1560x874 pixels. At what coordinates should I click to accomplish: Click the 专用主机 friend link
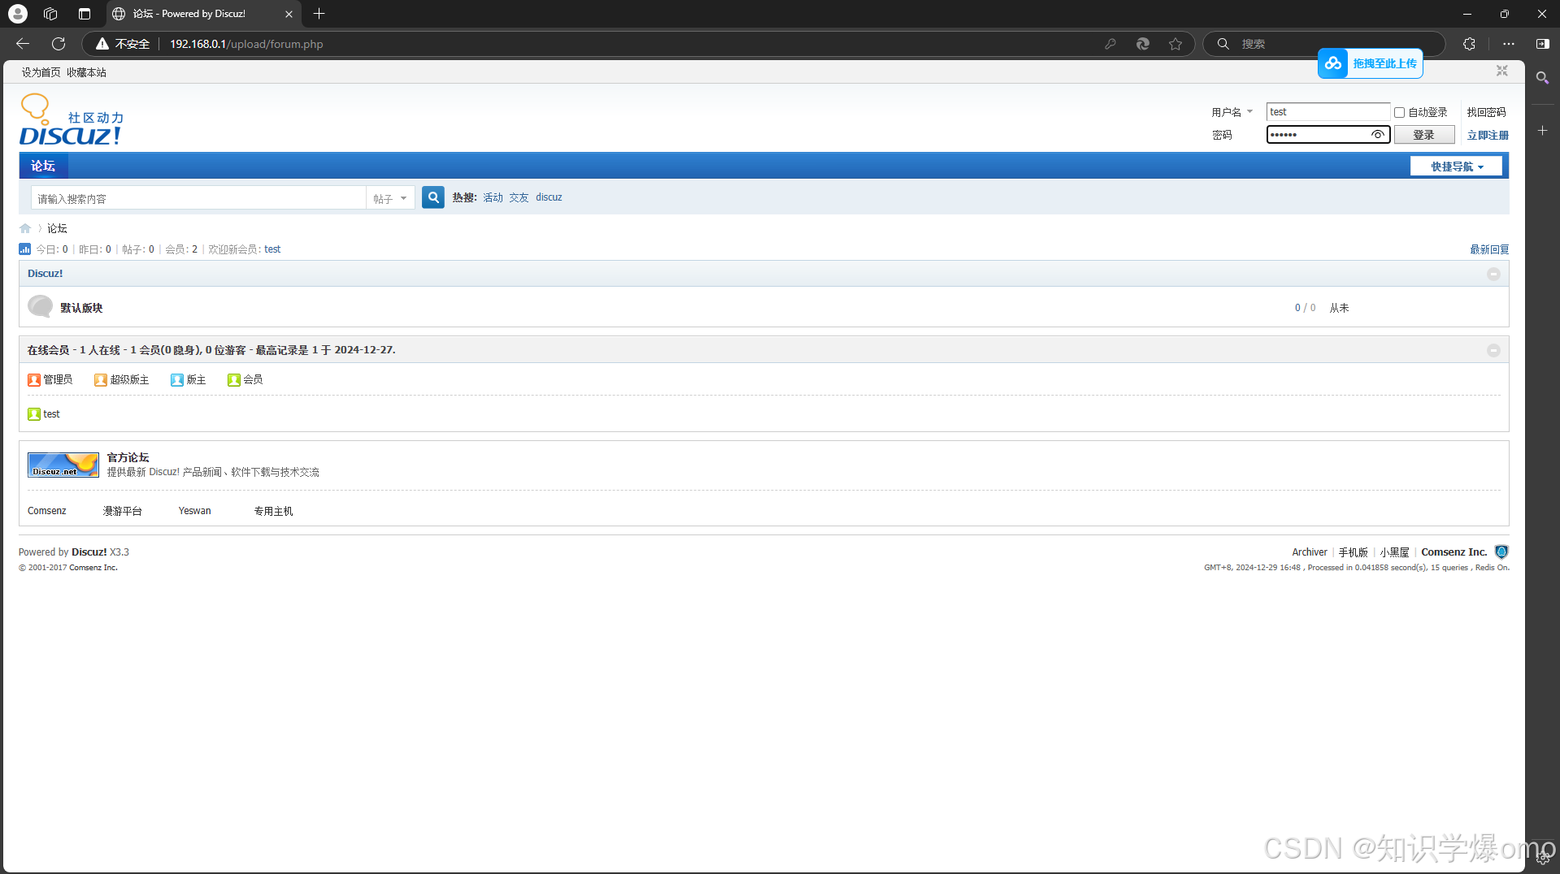[273, 511]
